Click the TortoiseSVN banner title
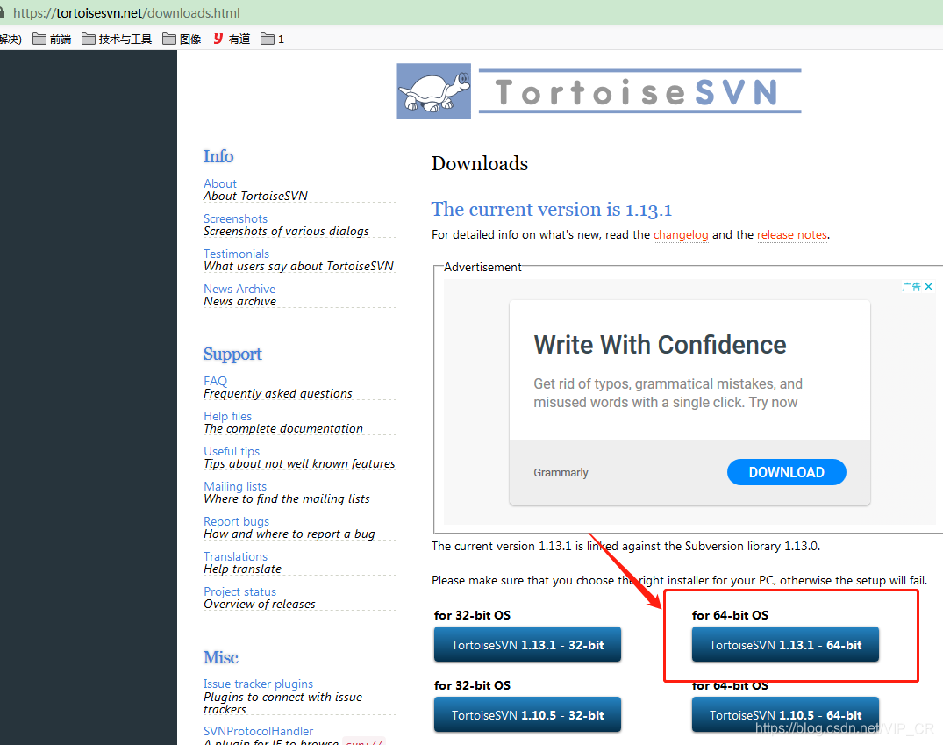943x745 pixels. [x=639, y=91]
